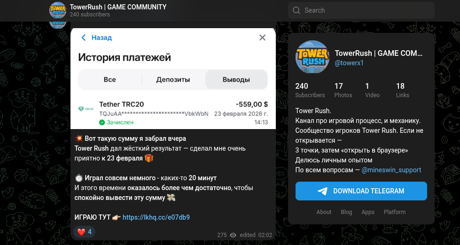
Task: Select the Все tab
Action: coord(110,79)
